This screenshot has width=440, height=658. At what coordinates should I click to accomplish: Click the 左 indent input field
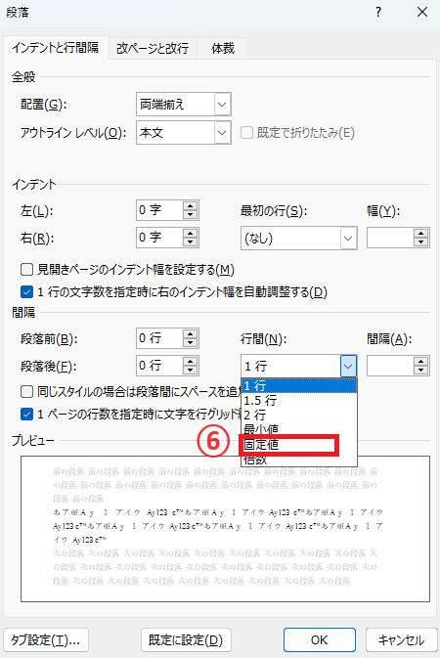(x=160, y=210)
